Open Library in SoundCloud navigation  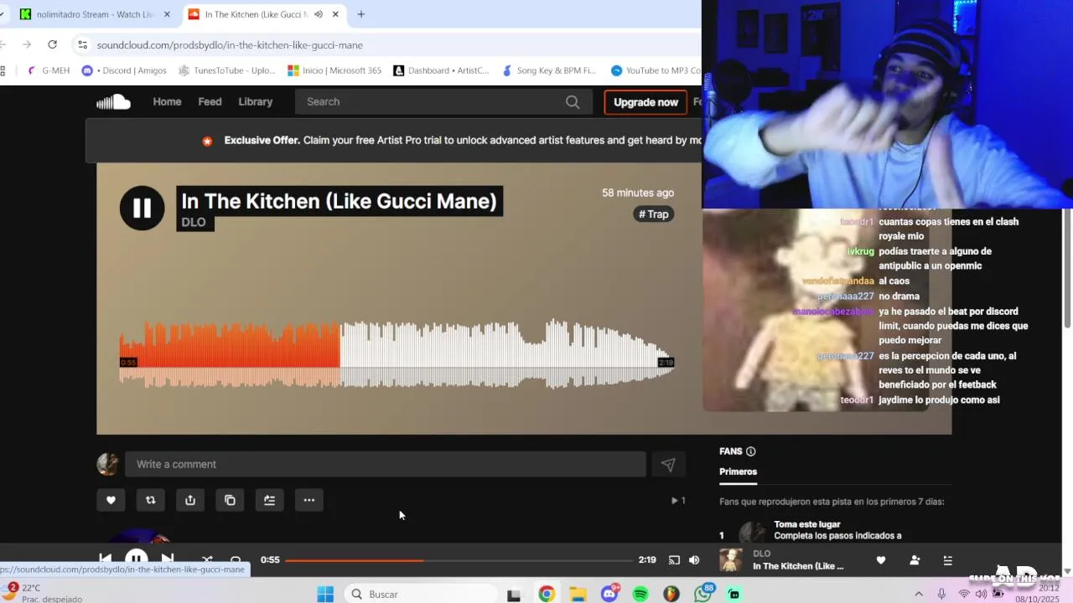(x=256, y=102)
